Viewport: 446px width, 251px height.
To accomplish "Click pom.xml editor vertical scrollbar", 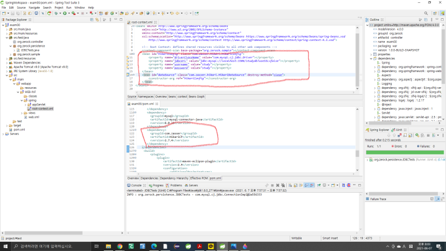I will pos(357,153).
